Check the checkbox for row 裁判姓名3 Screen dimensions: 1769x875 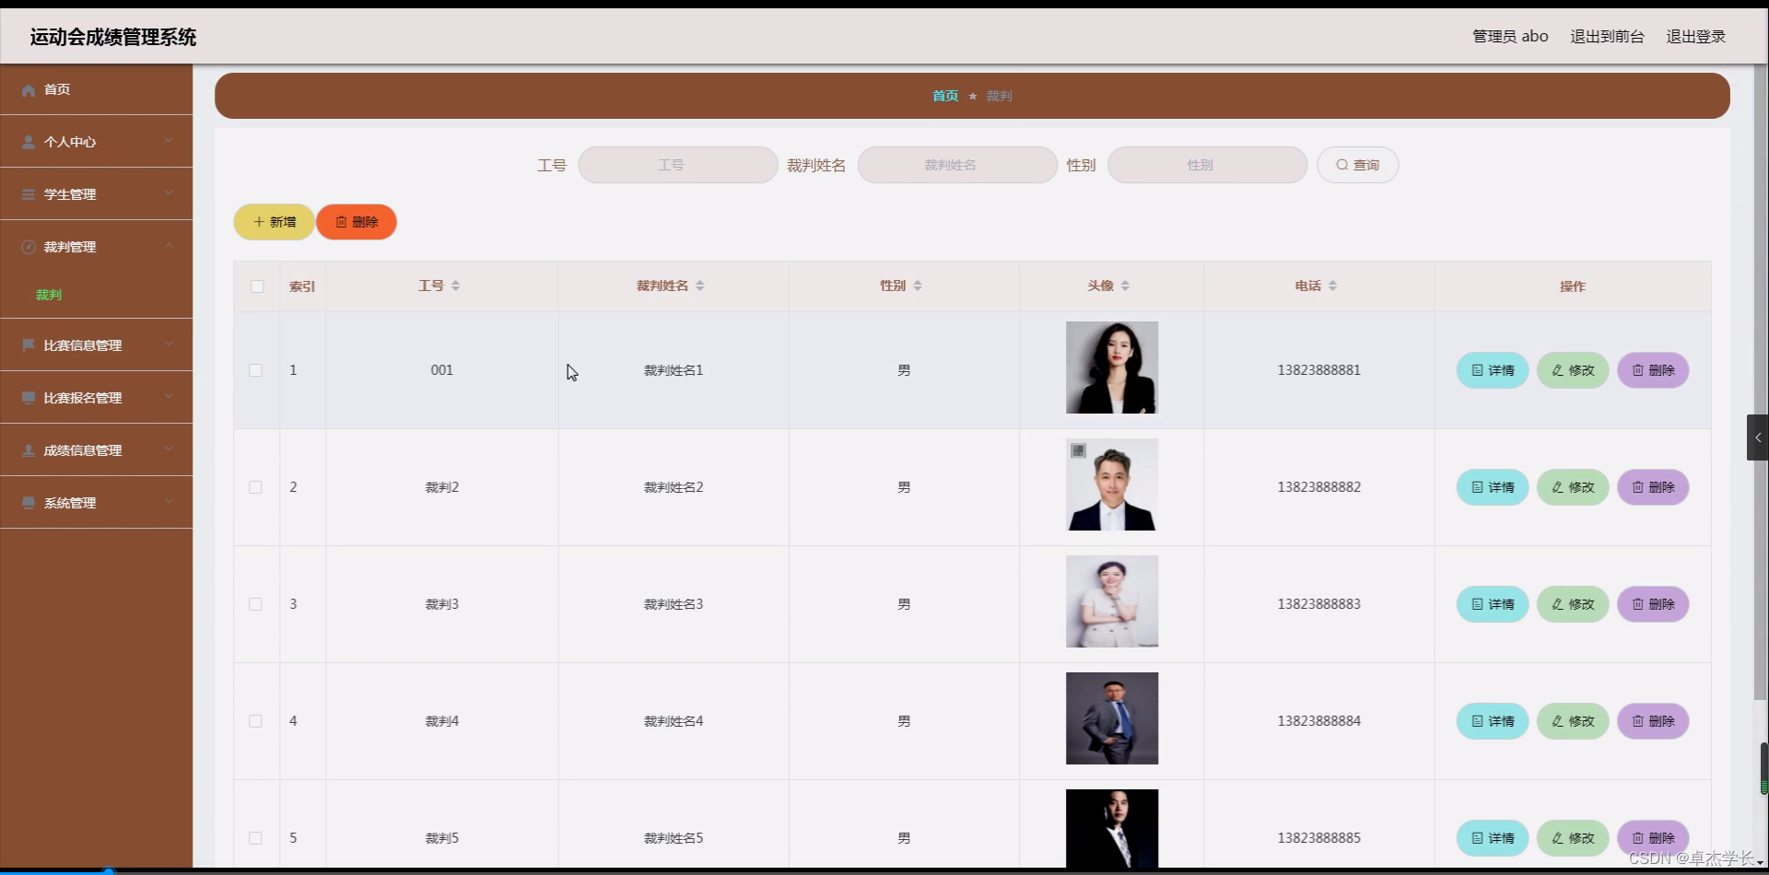click(x=256, y=604)
